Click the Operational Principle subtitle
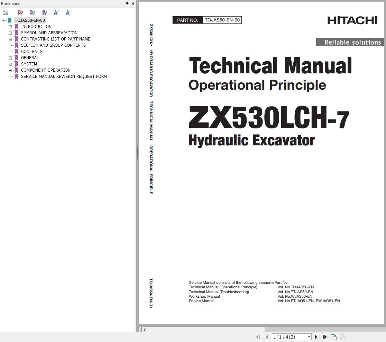Image resolution: width=386 pixels, height=342 pixels. click(x=257, y=85)
